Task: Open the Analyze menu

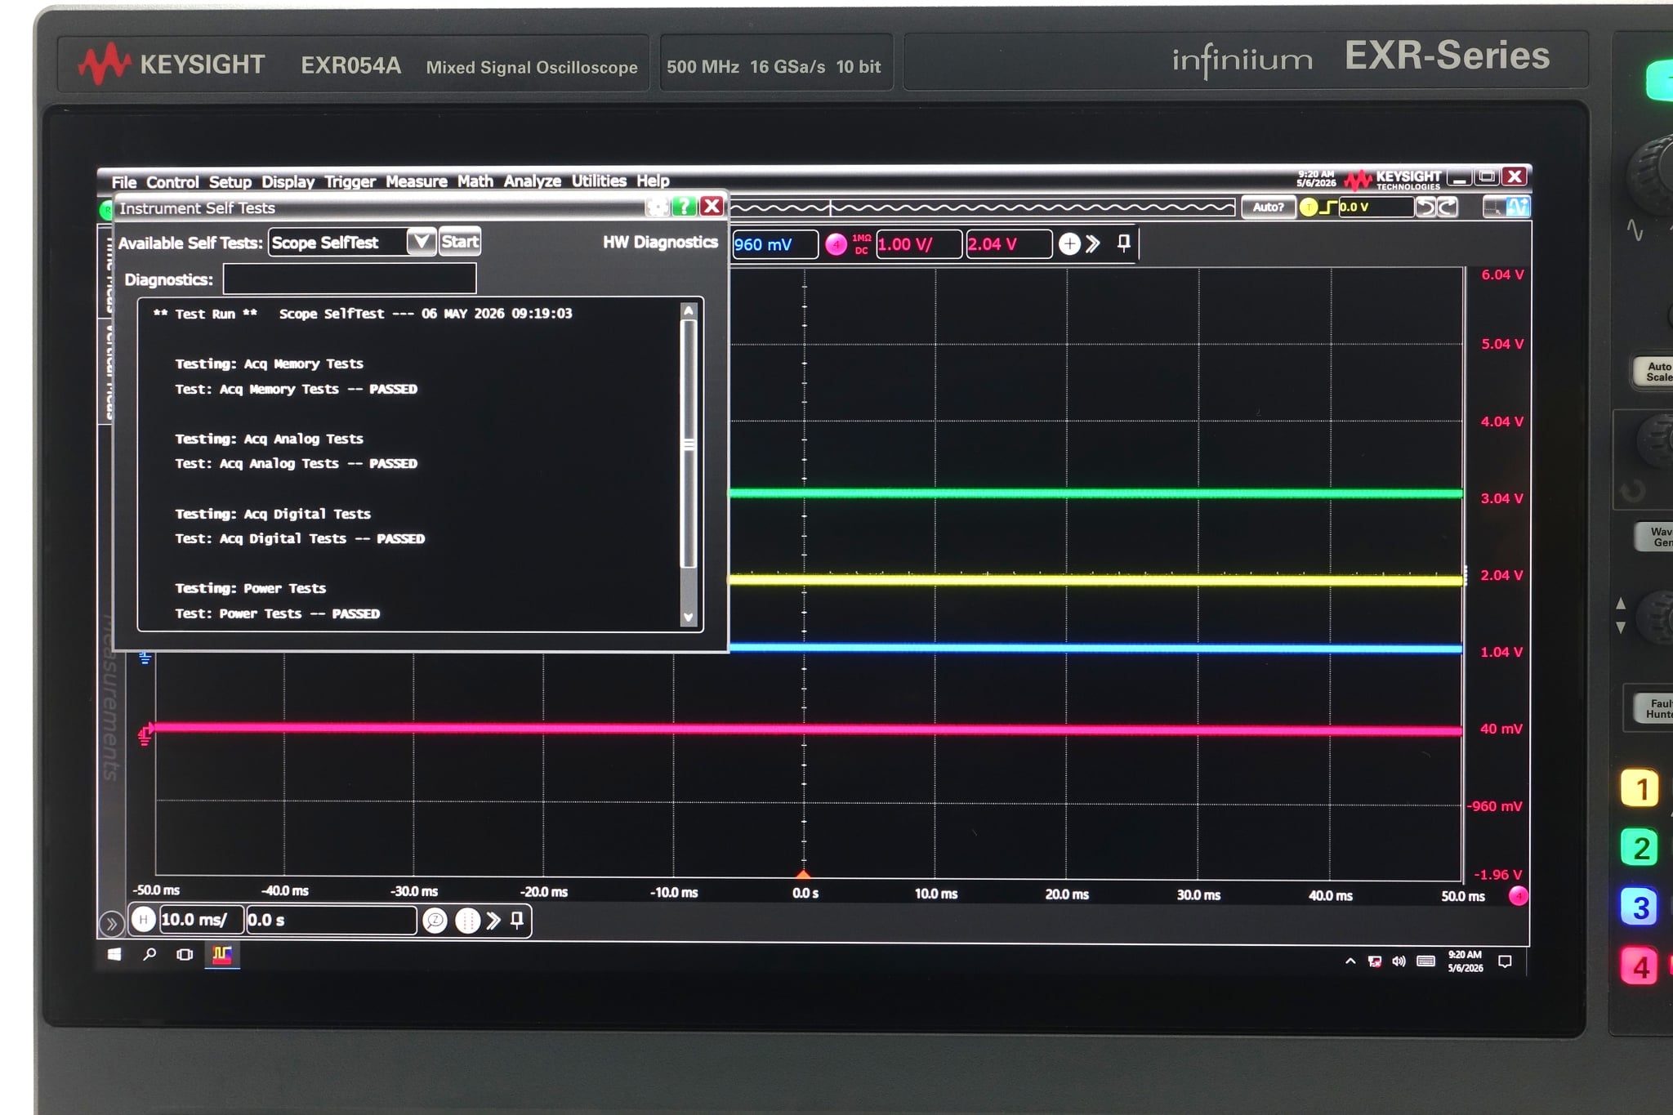Action: (x=533, y=181)
